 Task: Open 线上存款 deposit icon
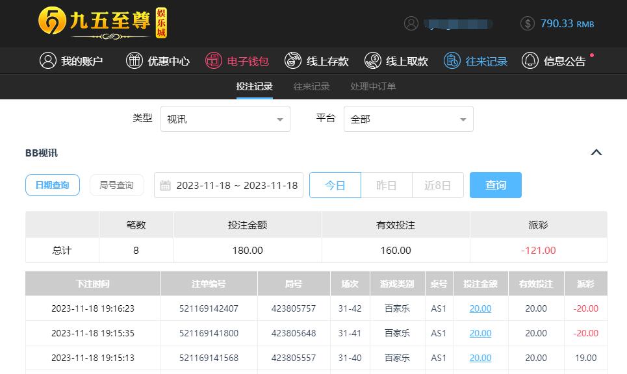pos(293,61)
